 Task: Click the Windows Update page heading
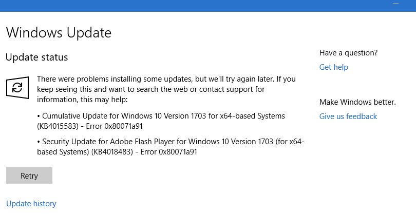(58, 33)
